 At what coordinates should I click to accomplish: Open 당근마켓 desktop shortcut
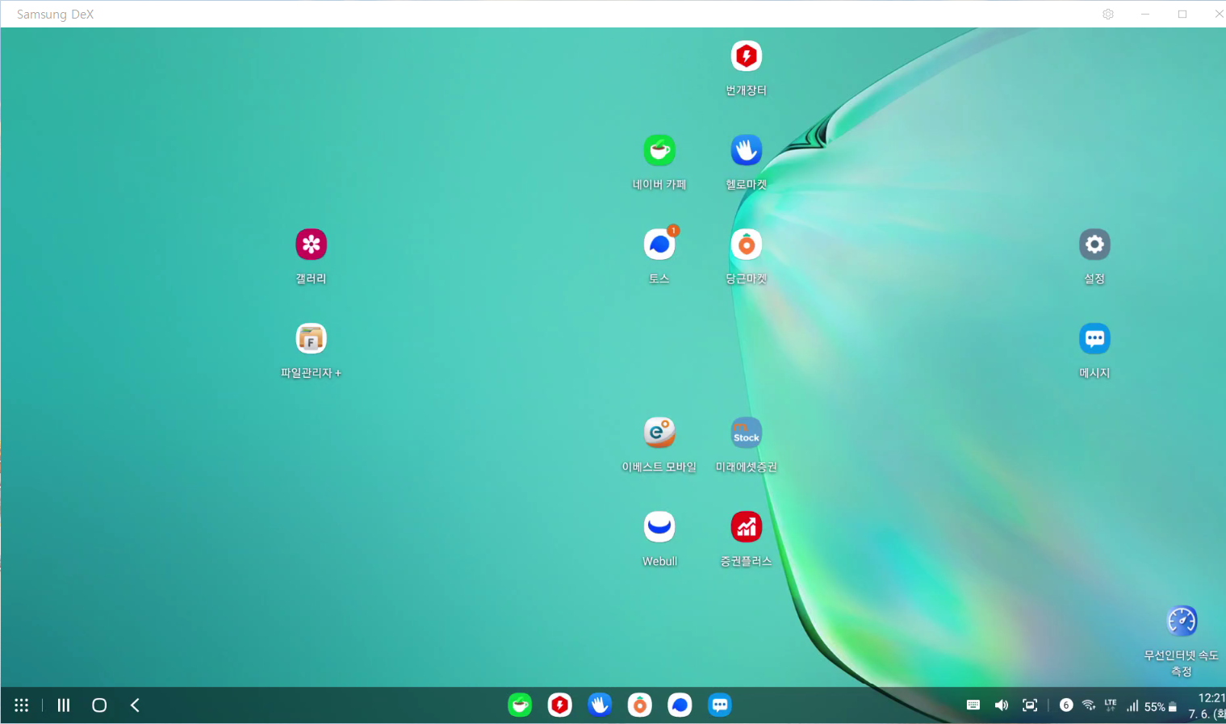(x=747, y=245)
